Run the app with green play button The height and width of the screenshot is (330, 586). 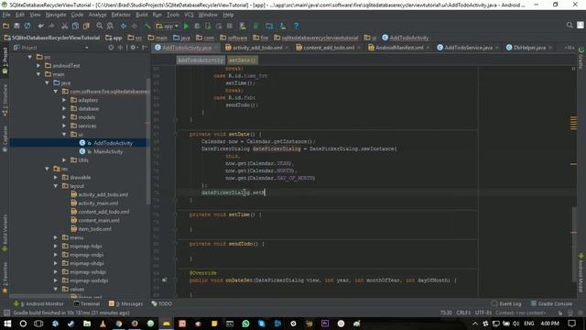(x=186, y=26)
